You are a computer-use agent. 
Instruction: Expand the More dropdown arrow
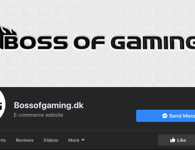(83, 140)
